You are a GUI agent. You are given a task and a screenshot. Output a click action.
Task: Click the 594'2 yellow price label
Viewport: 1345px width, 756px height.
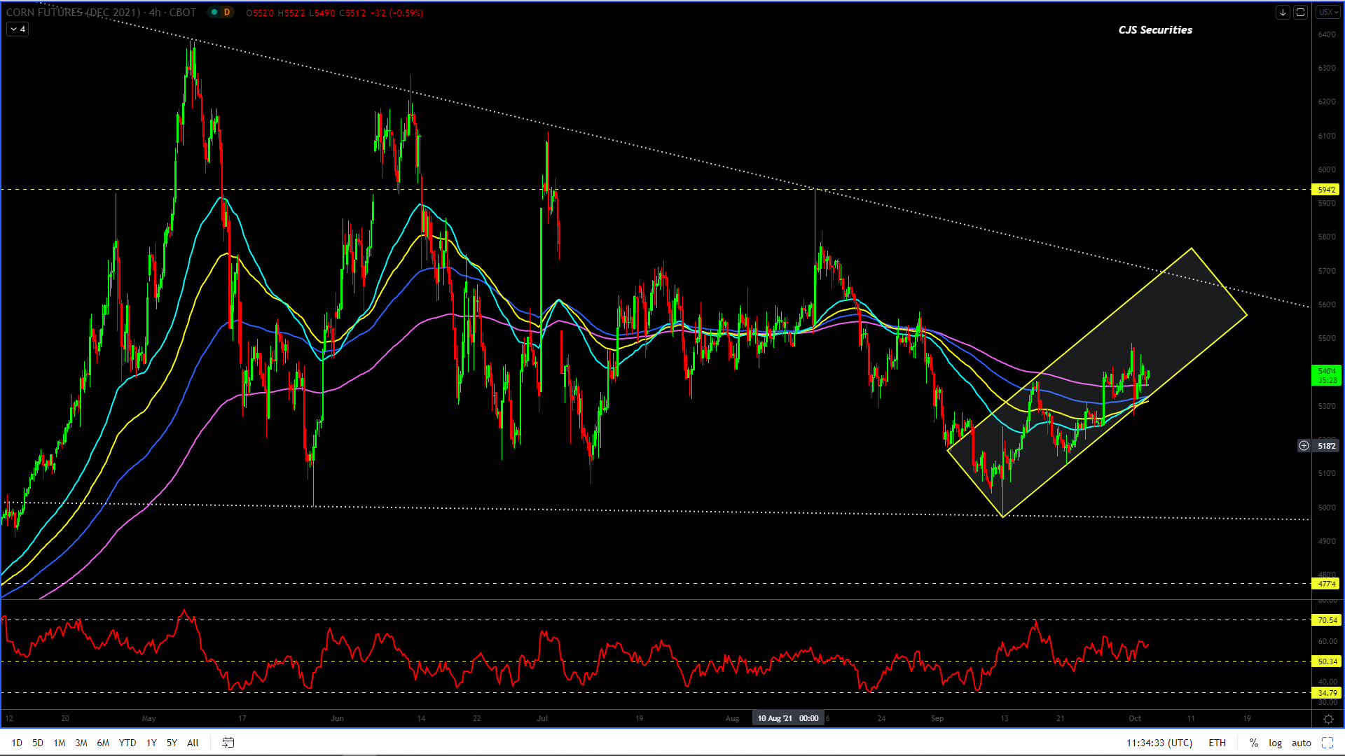pyautogui.click(x=1325, y=190)
